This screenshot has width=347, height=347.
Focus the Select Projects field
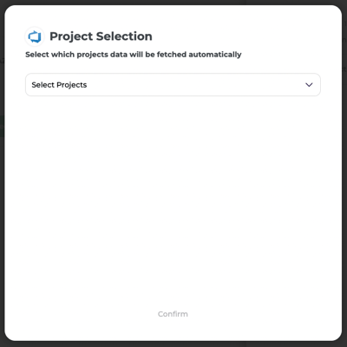coord(173,85)
